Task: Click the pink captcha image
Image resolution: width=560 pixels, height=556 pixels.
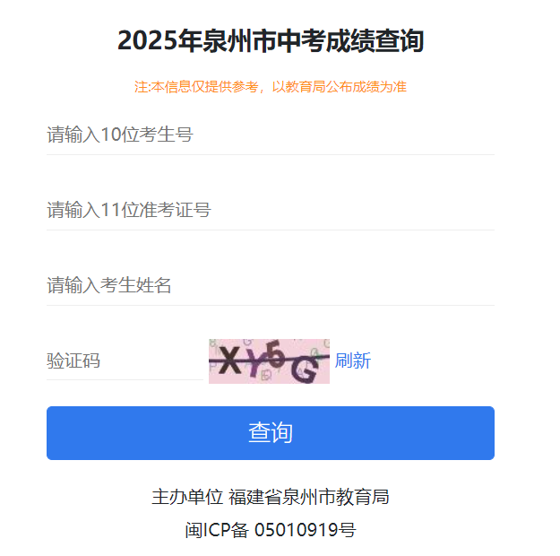Action: click(269, 361)
